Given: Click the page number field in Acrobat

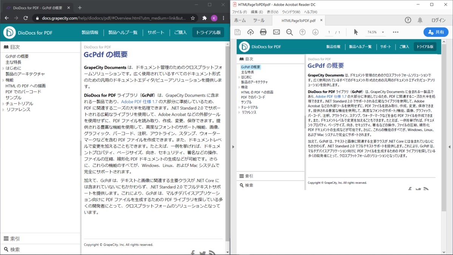Looking at the screenshot, I should [x=330, y=32].
